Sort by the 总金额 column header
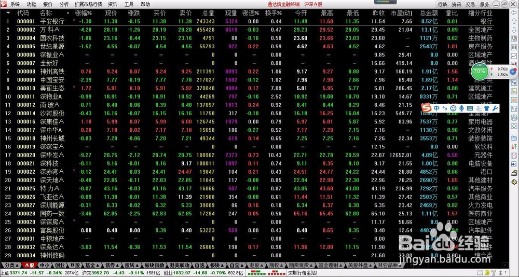Viewport: 519px width, 277px height. (x=429, y=13)
